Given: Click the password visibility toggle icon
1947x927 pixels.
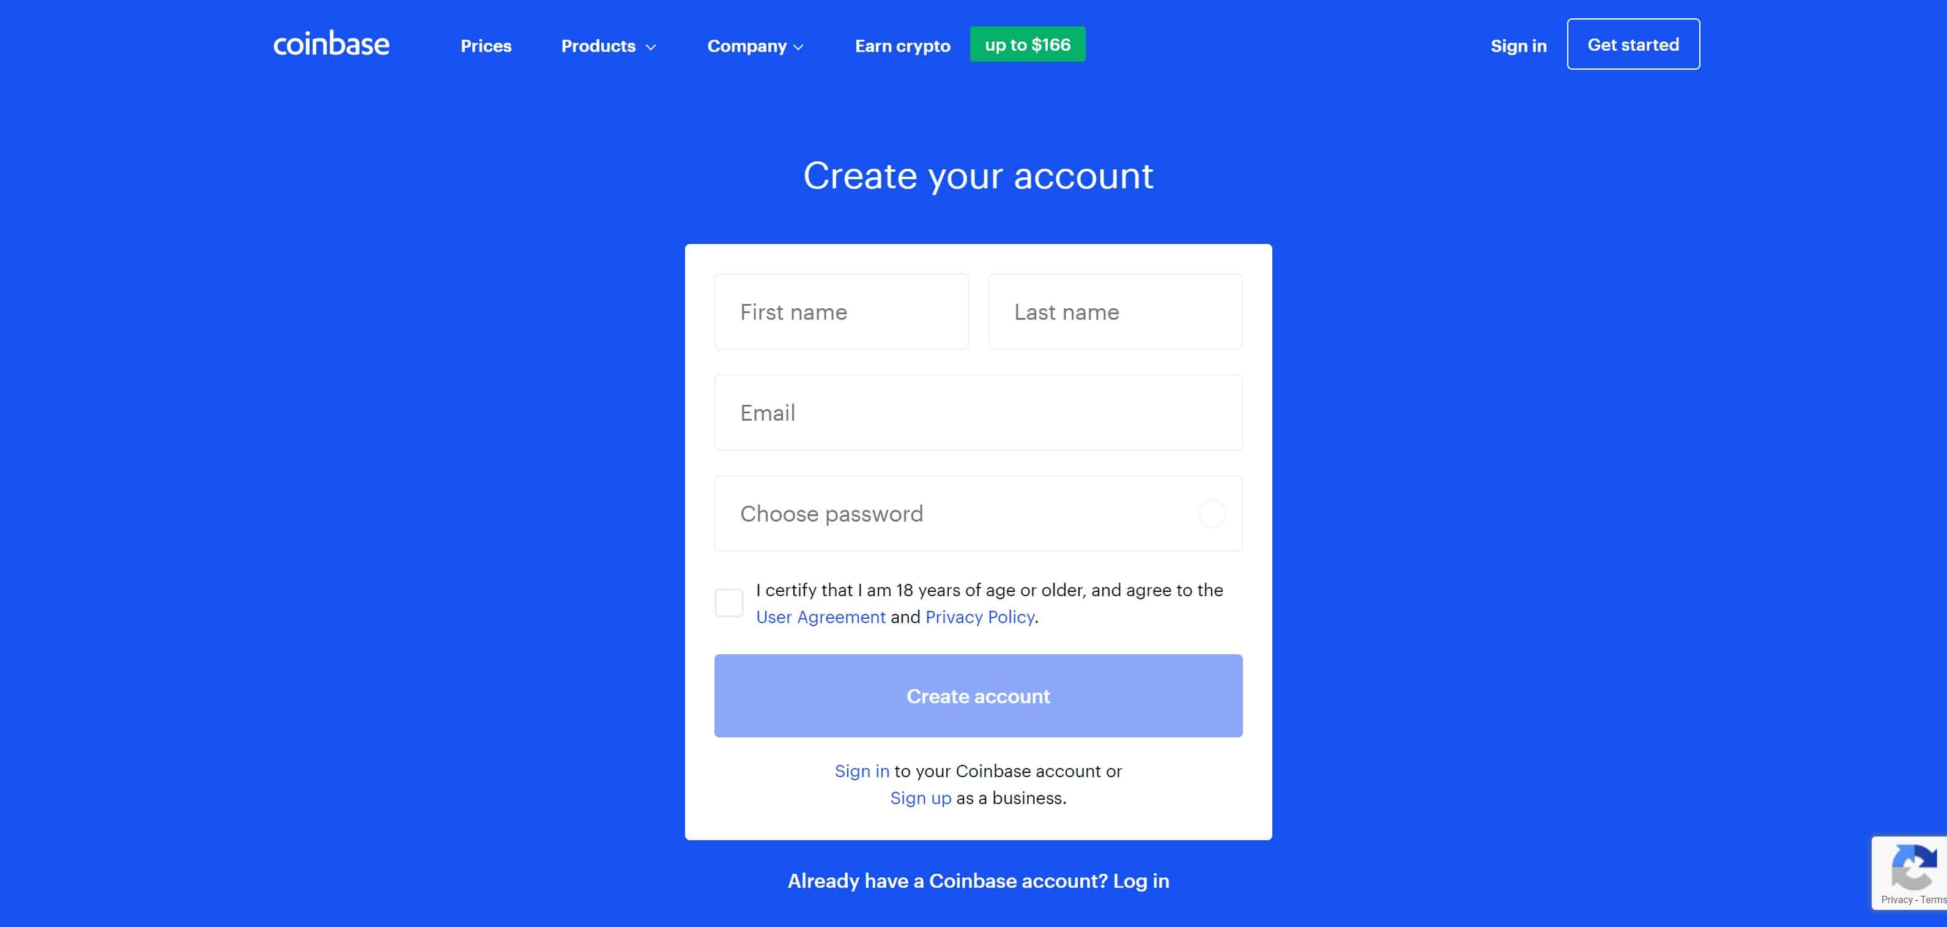Looking at the screenshot, I should click(1211, 512).
